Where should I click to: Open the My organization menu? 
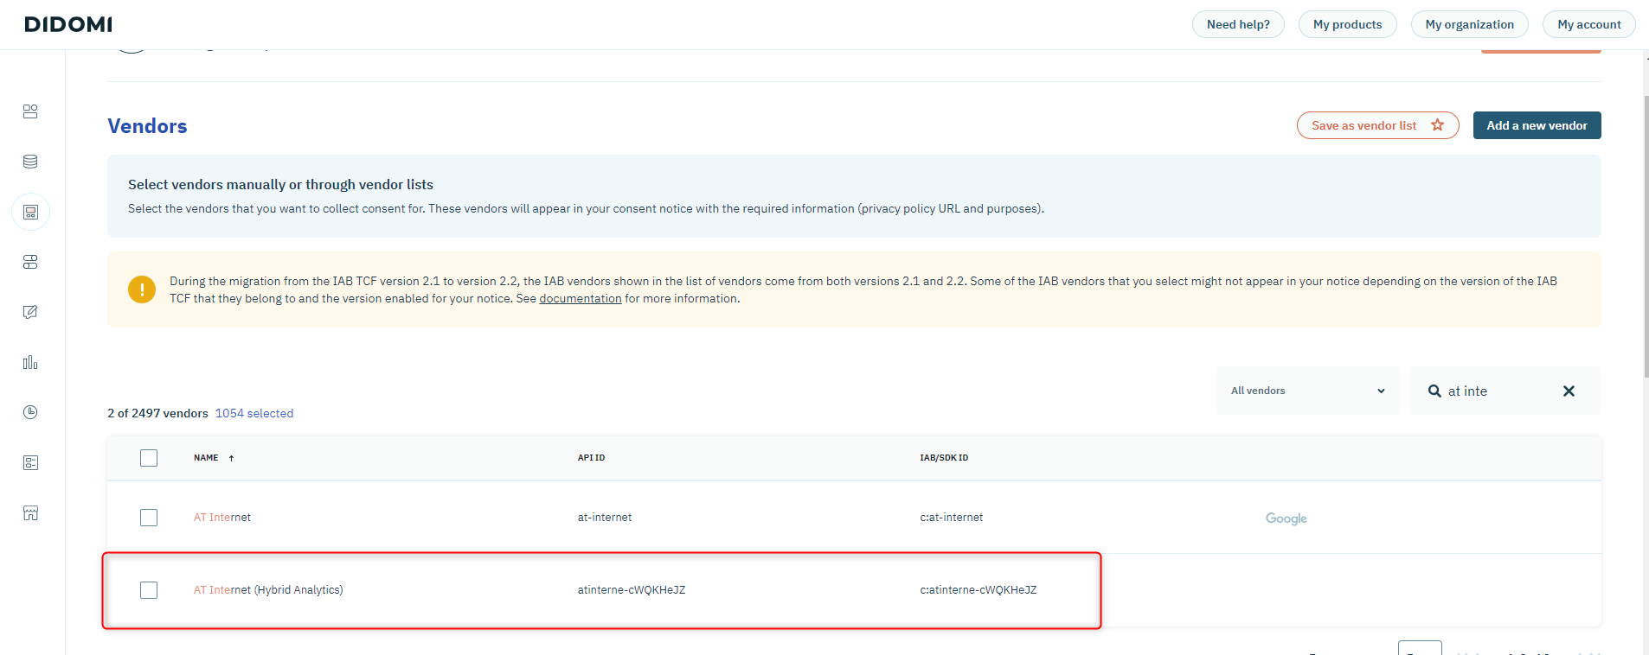(1469, 24)
